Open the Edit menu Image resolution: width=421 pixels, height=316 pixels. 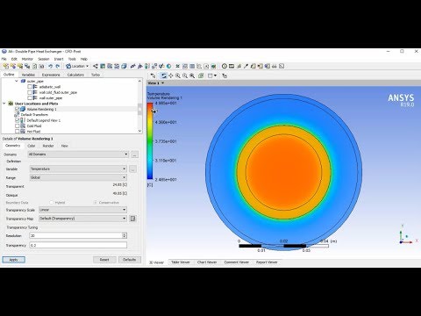14,59
